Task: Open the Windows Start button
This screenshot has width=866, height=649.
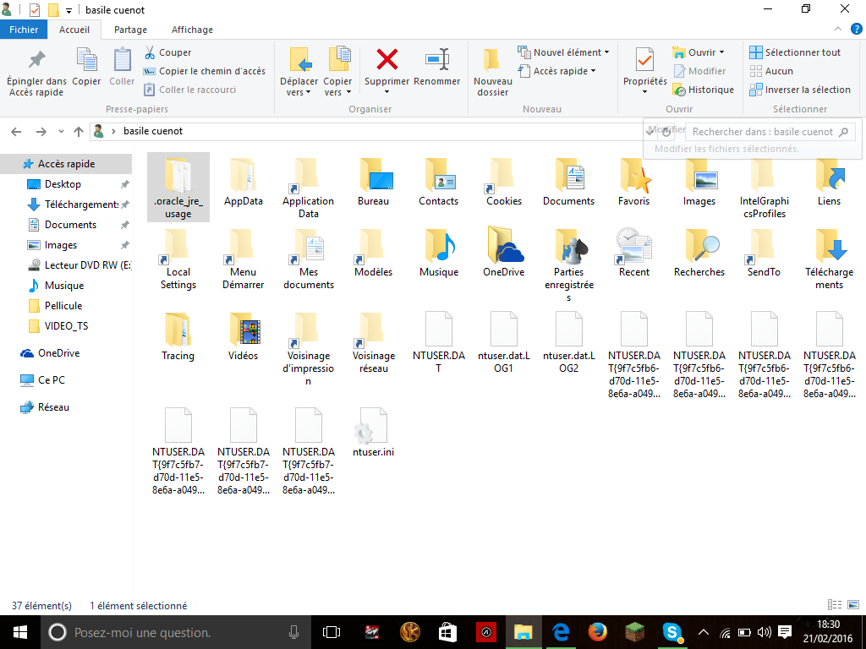Action: point(20,632)
